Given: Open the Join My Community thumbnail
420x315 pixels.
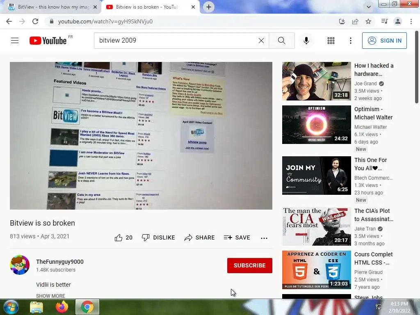Looking at the screenshot, I should coord(316,176).
